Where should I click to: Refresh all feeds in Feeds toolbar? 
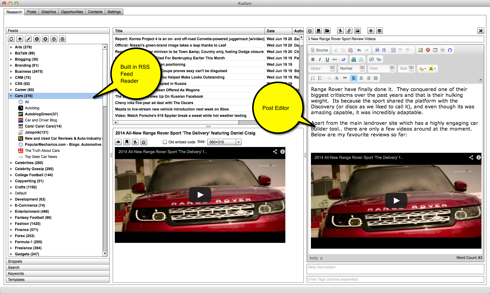[11, 39]
